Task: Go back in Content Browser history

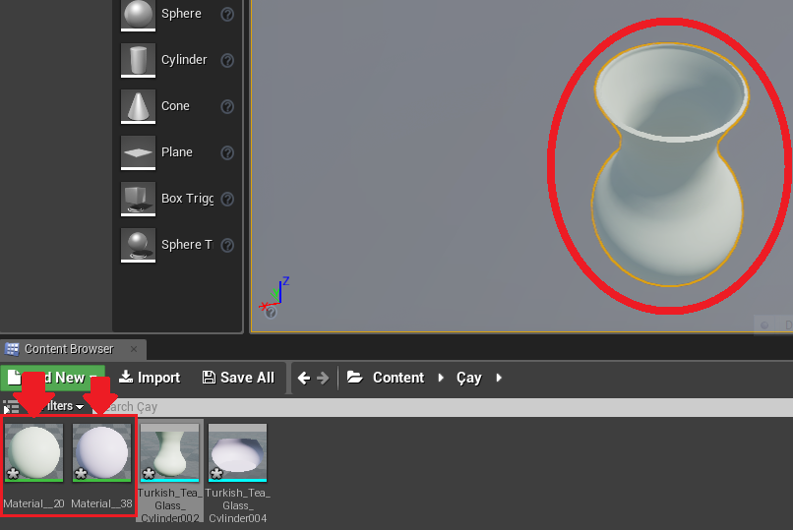Action: [x=304, y=378]
